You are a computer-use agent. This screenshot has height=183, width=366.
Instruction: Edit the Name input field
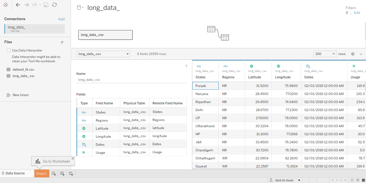tap(132, 80)
